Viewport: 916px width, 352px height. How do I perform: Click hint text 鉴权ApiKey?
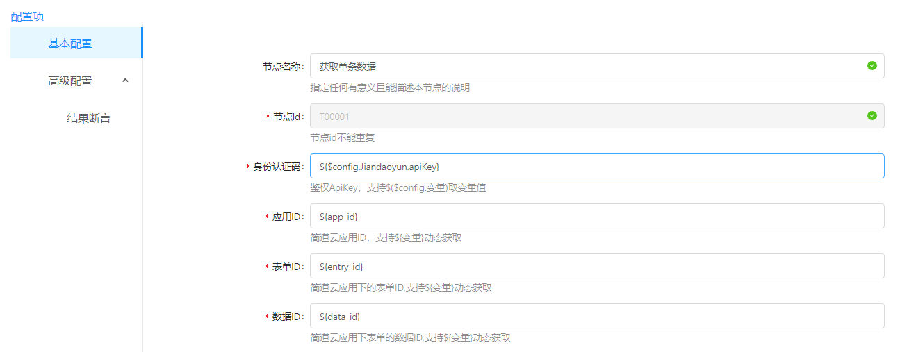(398, 187)
